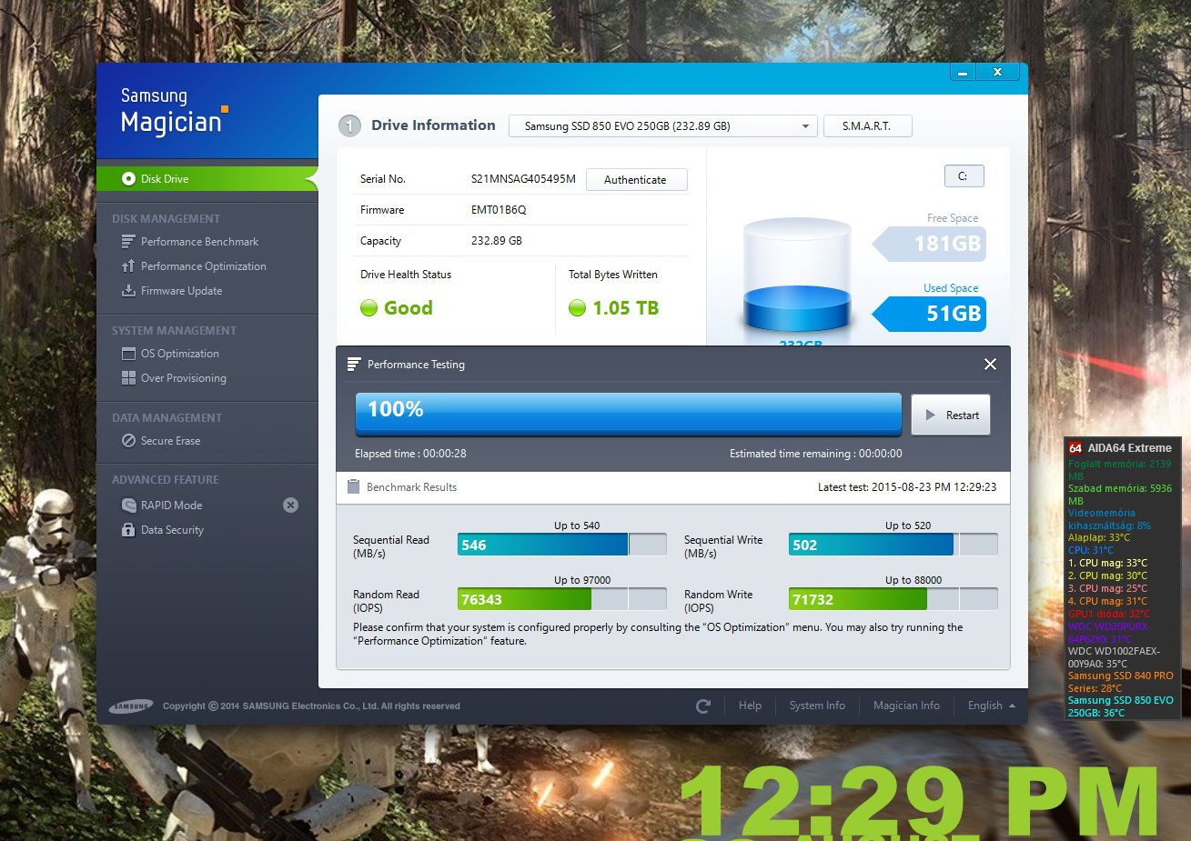Click the Restart benchmark button
1191x841 pixels.
(x=951, y=415)
